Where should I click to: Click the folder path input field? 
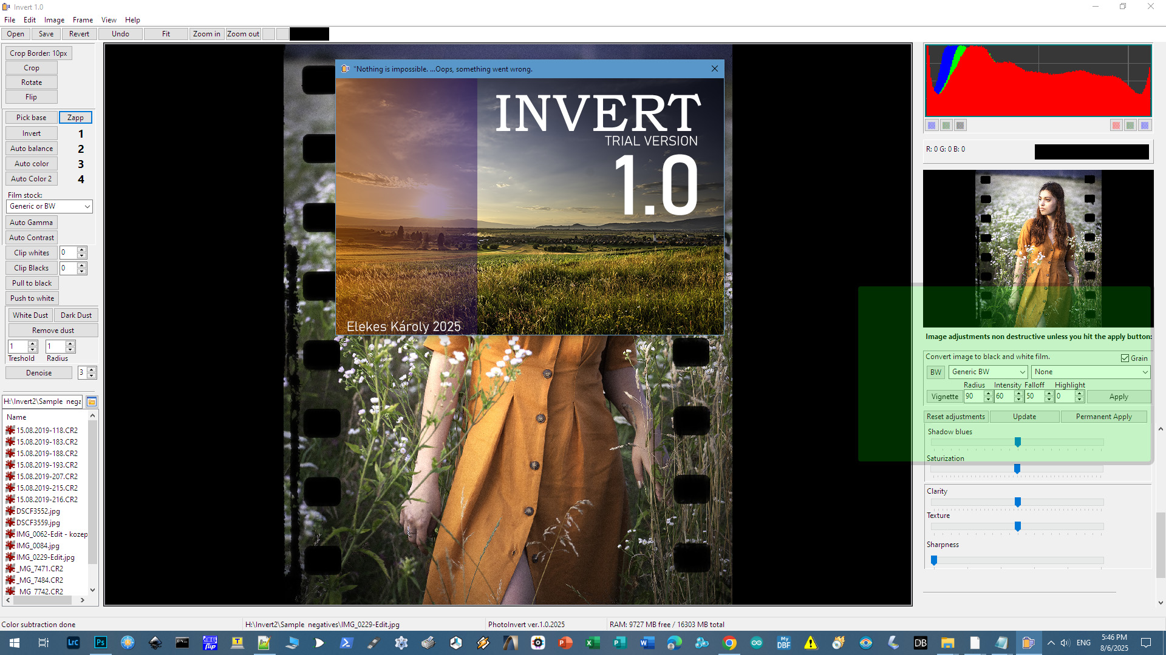[x=43, y=401]
